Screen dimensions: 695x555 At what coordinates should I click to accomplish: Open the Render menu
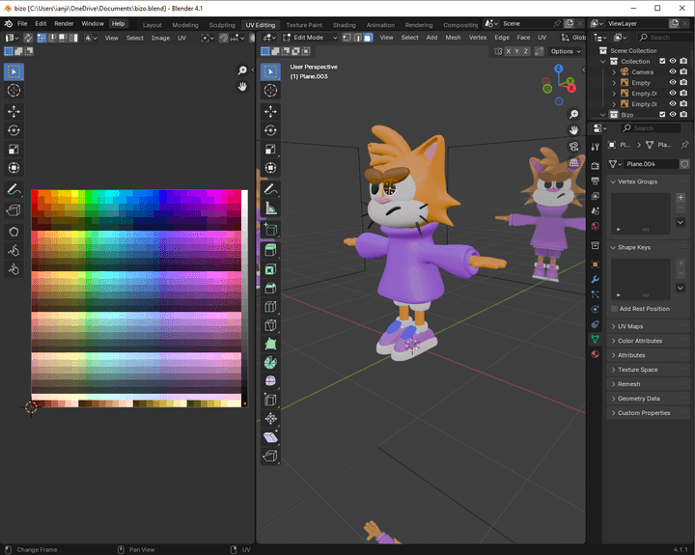coord(64,23)
